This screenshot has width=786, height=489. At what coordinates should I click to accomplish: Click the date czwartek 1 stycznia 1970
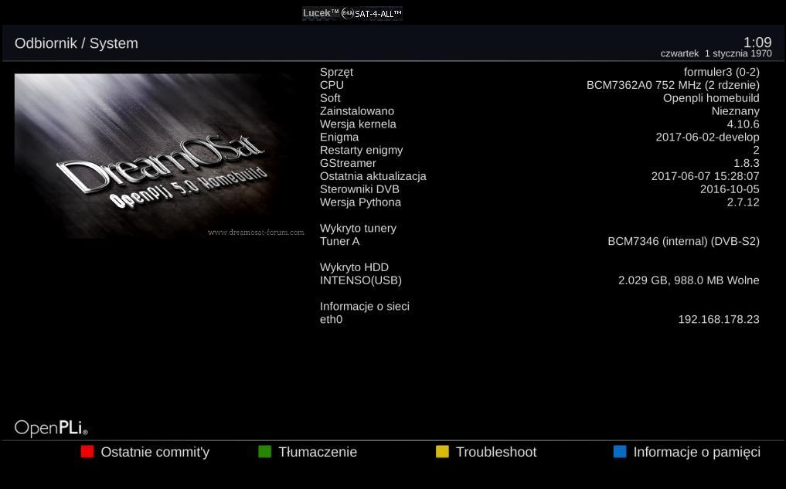click(716, 53)
